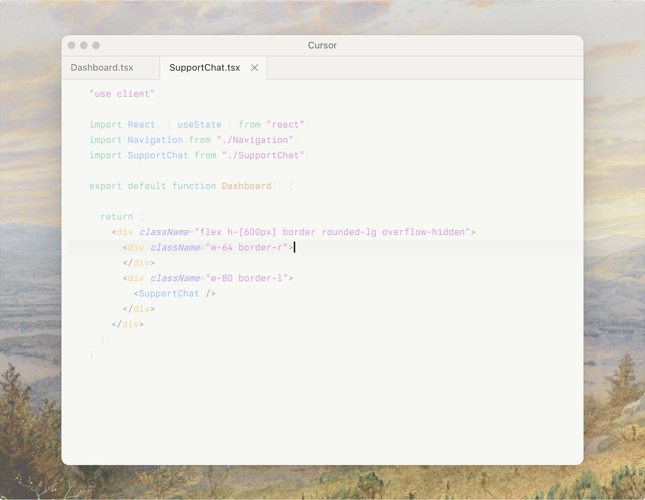645x500 pixels.
Task: Close the SupportChat.tsx tab
Action: click(254, 68)
